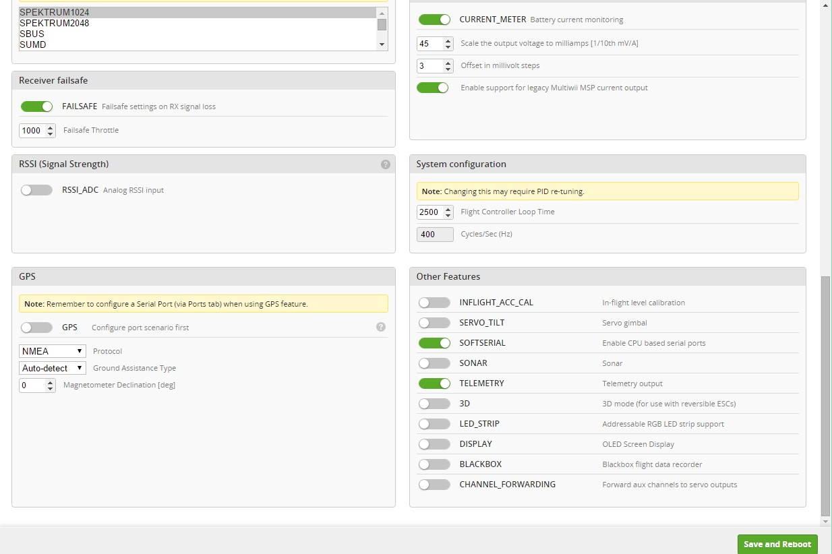Disable the CURRENT_METER toggle
Viewport: 832px width, 554px height.
(434, 20)
